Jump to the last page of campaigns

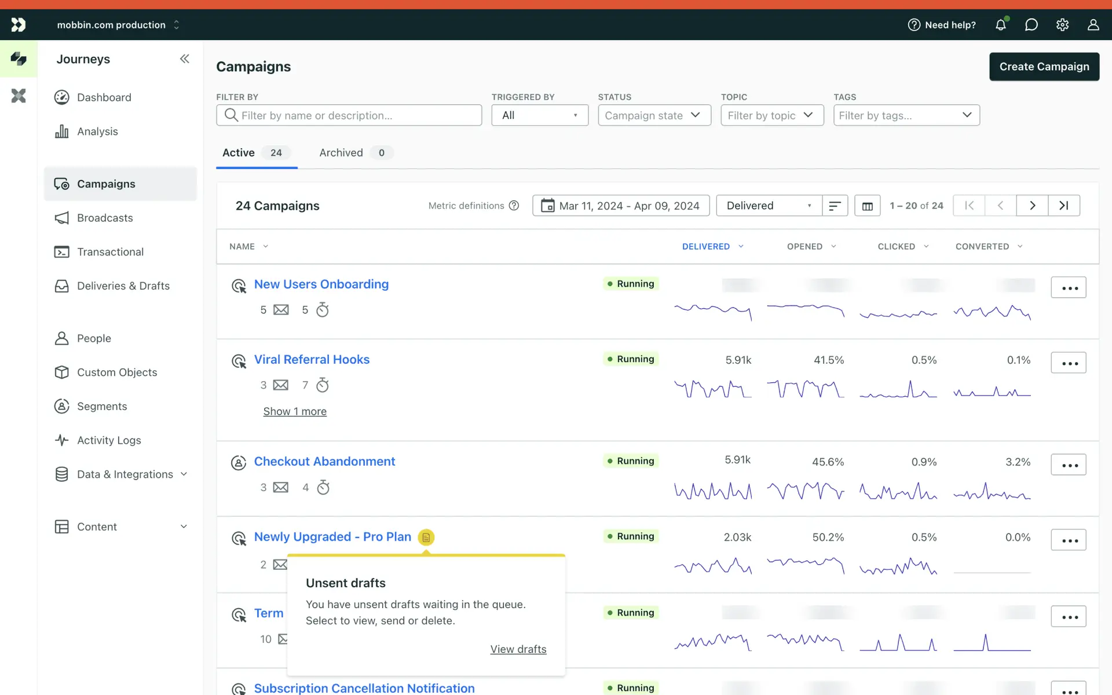1063,206
